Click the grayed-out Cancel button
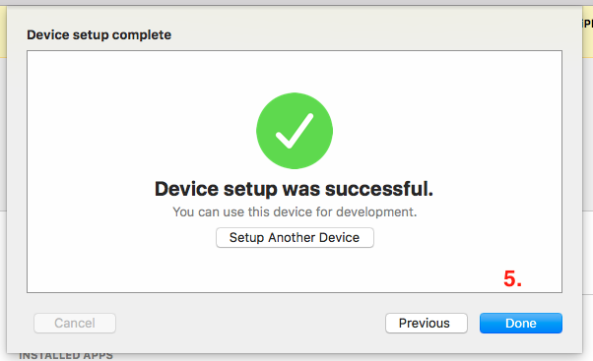This screenshot has height=361, width=593. [75, 323]
